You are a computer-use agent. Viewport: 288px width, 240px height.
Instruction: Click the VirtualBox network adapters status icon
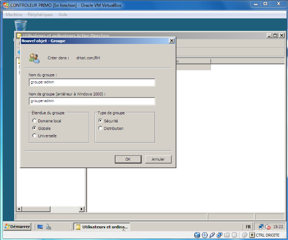click(219, 235)
